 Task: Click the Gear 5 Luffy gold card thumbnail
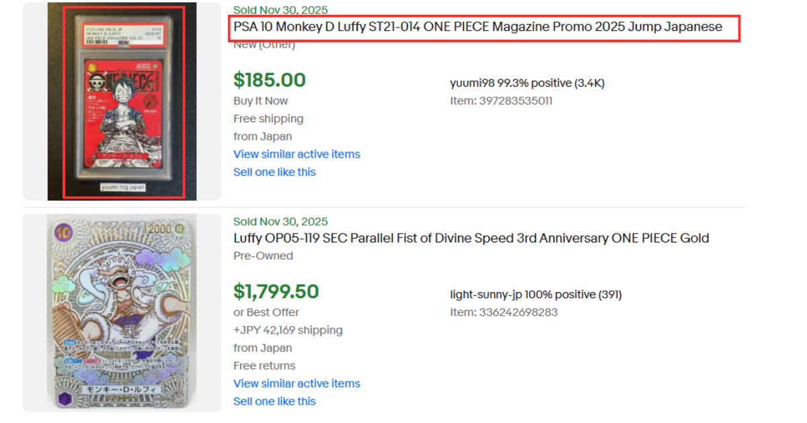click(122, 313)
